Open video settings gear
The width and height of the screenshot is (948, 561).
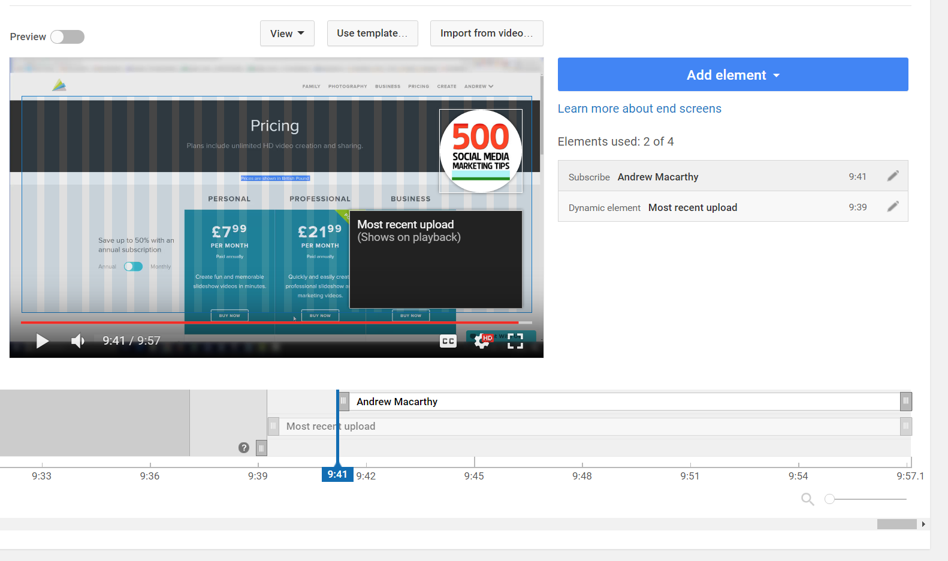482,341
